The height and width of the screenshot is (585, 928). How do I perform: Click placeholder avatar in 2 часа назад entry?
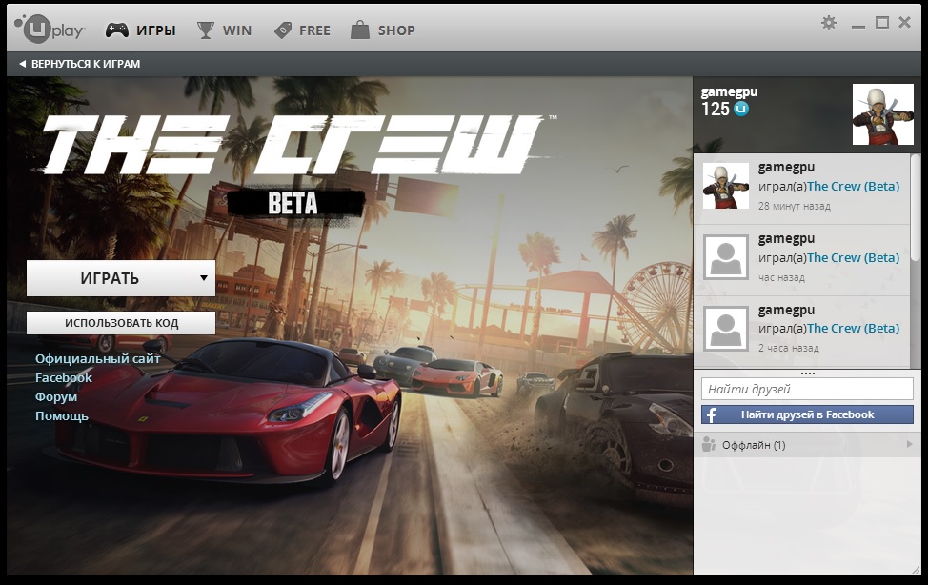[x=726, y=329]
